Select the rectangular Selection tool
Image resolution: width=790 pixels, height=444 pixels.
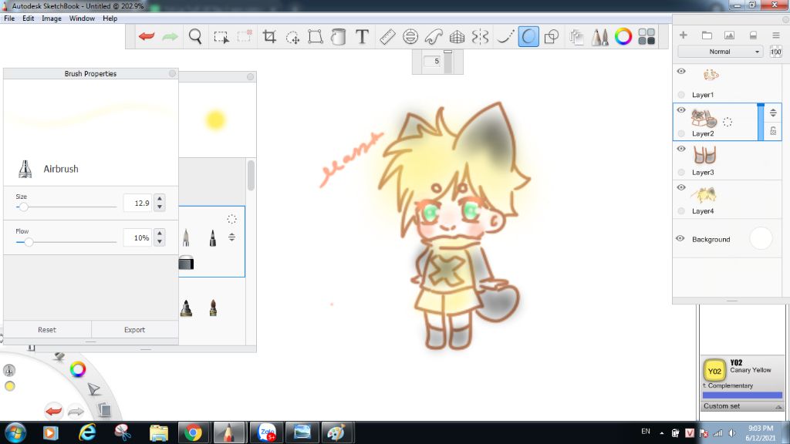(x=221, y=37)
